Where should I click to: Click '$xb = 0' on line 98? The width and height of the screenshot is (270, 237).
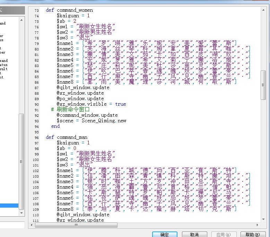(67, 148)
